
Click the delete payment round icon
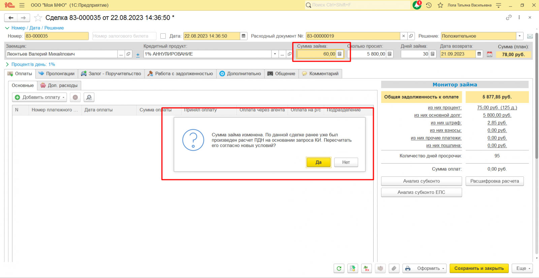click(75, 97)
